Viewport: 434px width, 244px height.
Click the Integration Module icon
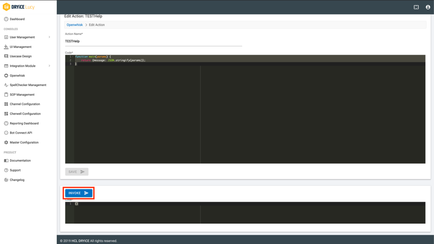click(6, 66)
